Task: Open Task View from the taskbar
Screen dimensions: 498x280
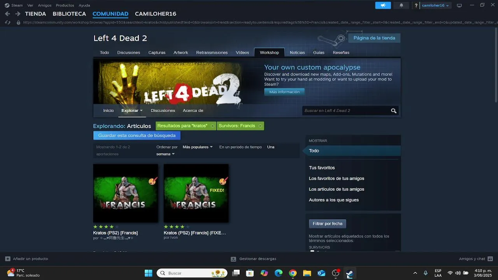Action: pos(236,273)
